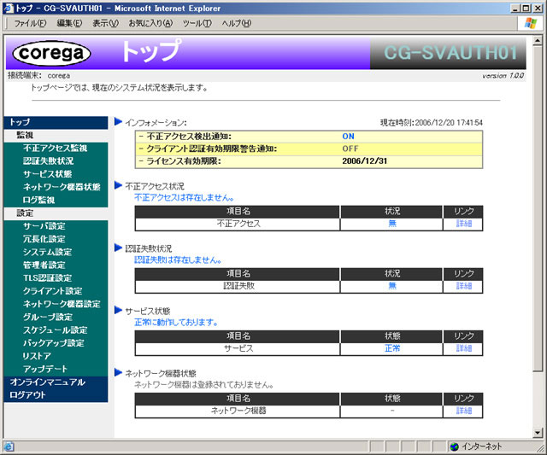Screen dimensions: 547x455
Task: Open 詳細 link for サービス row
Action: pyautogui.click(x=463, y=348)
